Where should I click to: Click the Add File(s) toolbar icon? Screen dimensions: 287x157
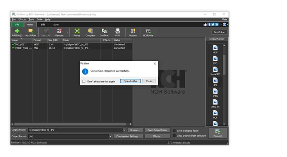click(17, 32)
